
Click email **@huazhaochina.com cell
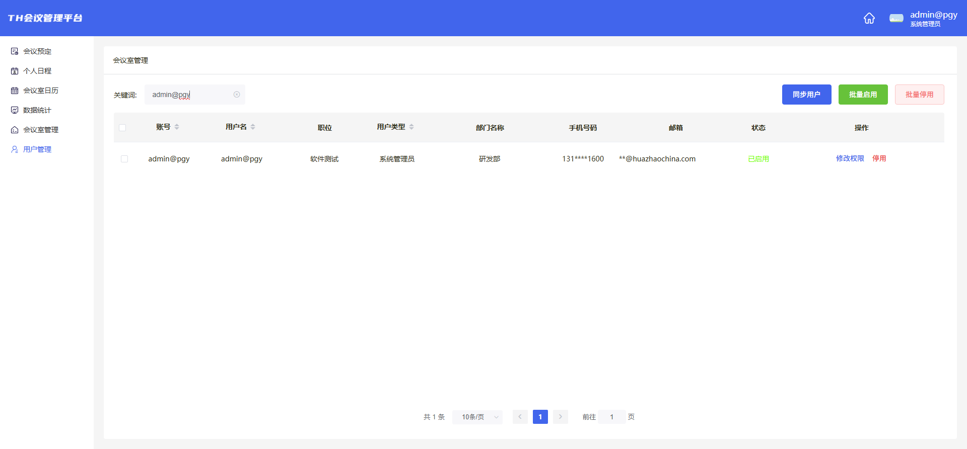click(x=657, y=159)
